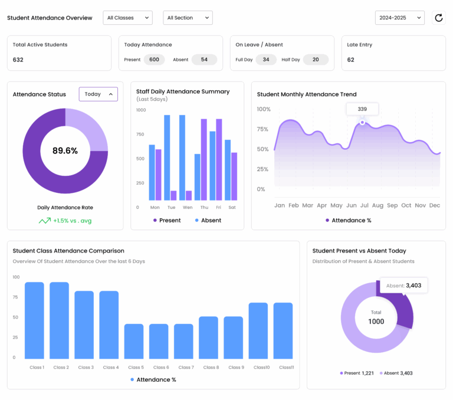
Task: Click the Class 1 attendance bar
Action: click(34, 320)
